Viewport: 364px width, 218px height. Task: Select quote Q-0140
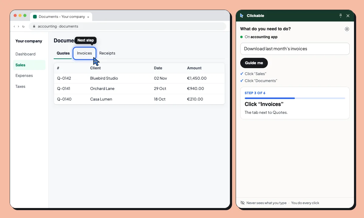64,99
